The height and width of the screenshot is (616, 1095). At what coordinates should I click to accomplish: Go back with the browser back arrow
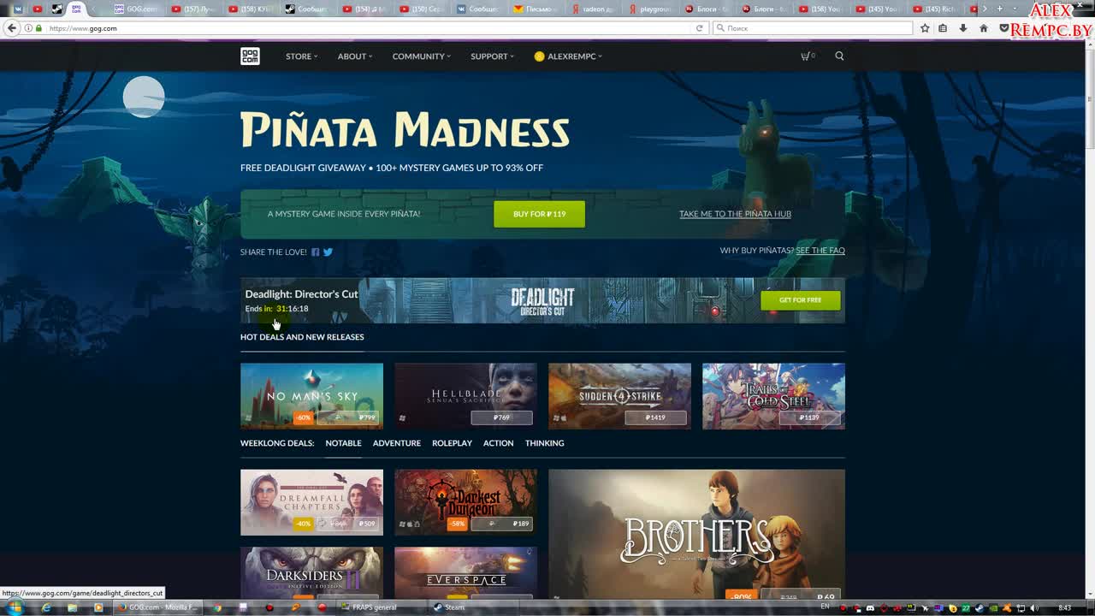pyautogui.click(x=11, y=28)
